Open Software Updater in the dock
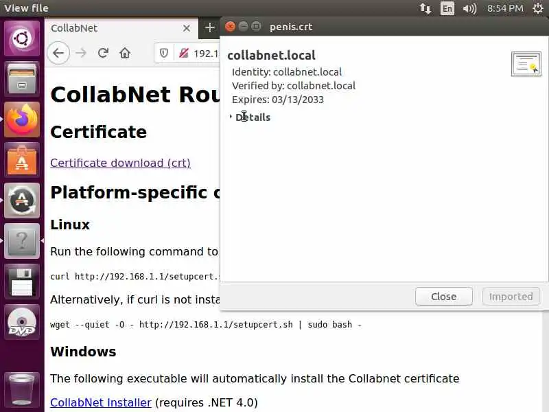Screen dimensions: 549x412 coord(22,201)
